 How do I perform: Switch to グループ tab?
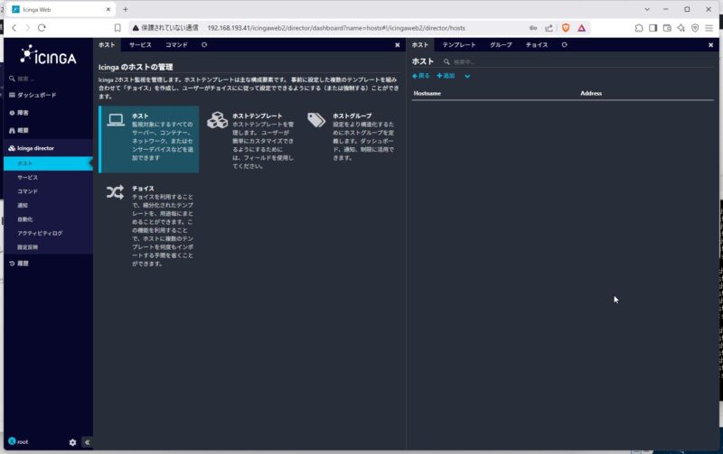click(x=501, y=44)
